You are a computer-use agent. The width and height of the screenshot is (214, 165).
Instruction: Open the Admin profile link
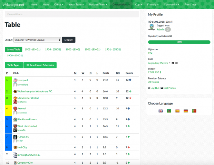pyautogui.click(x=160, y=29)
